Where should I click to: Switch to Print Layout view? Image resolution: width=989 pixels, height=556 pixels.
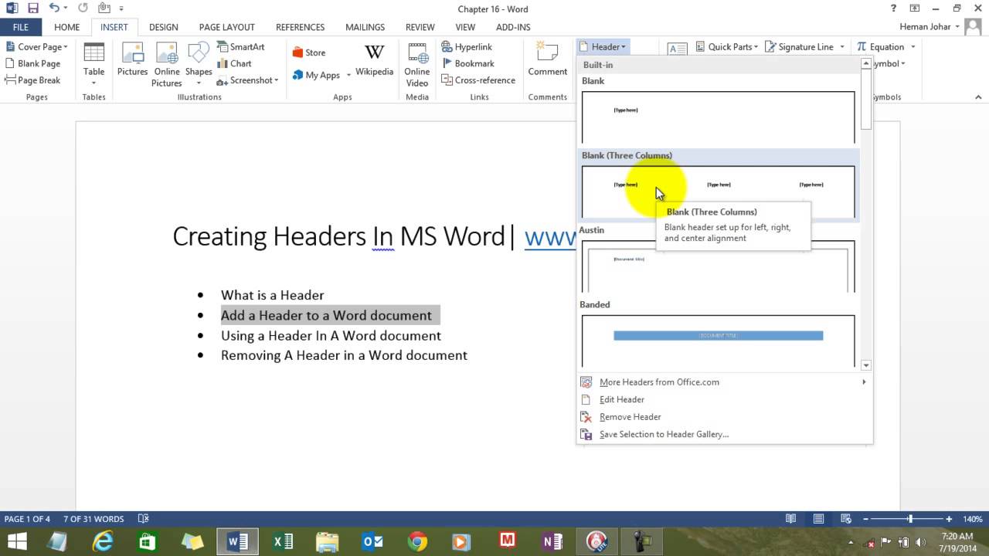click(x=818, y=519)
